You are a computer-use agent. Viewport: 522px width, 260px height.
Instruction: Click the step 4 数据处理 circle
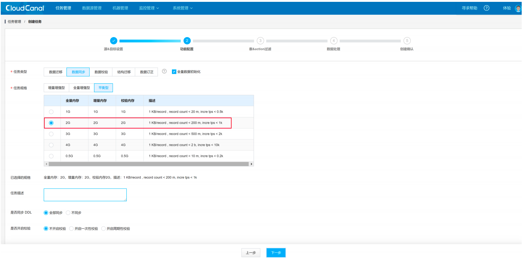pos(334,41)
